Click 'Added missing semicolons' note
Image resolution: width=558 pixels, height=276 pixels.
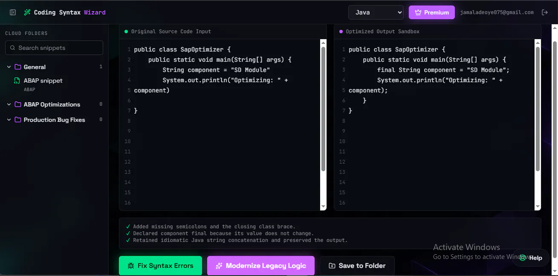pos(214,227)
